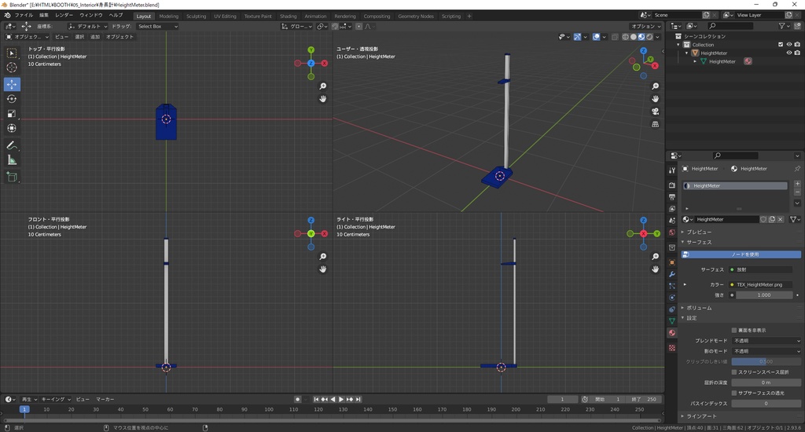Viewport: 805px width, 432px height.
Task: Click the ノードを使用 button
Action: pyautogui.click(x=744, y=254)
